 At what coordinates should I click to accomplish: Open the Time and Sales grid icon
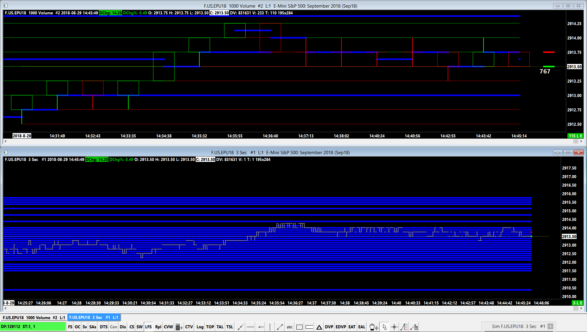point(179,327)
